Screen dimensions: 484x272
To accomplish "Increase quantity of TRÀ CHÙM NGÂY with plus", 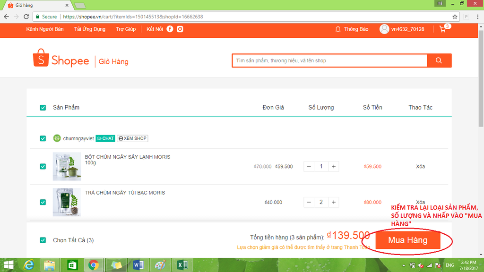I will (x=334, y=202).
